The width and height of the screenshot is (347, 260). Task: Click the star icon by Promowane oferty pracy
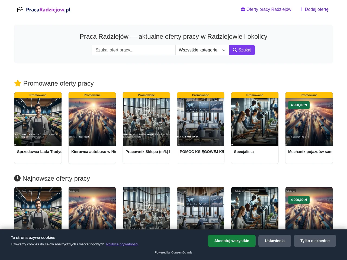pyautogui.click(x=18, y=83)
